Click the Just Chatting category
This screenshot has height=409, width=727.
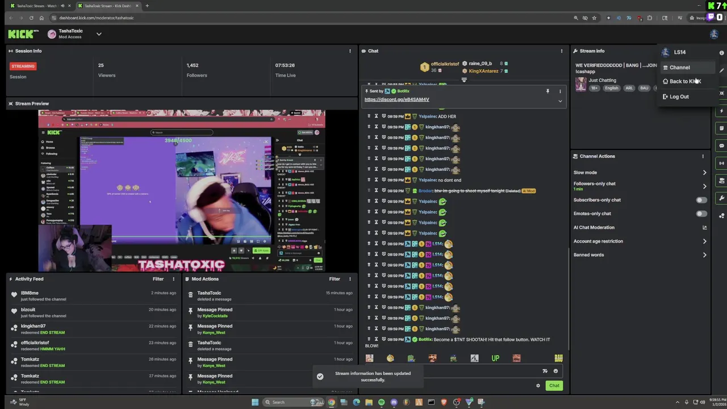tap(602, 80)
